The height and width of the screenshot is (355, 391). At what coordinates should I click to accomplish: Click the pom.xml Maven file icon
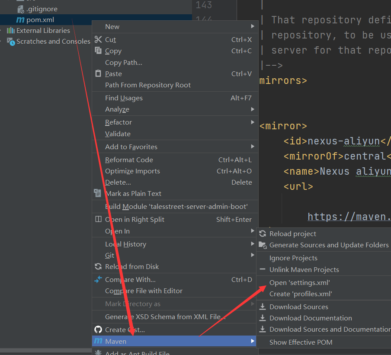tap(20, 20)
